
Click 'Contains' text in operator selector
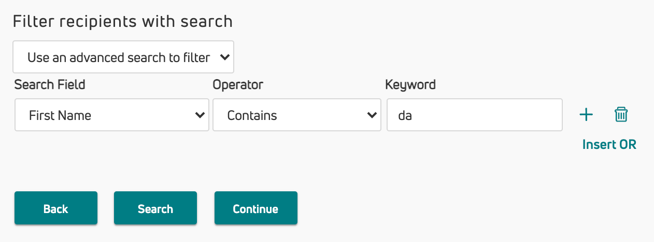pyautogui.click(x=252, y=115)
